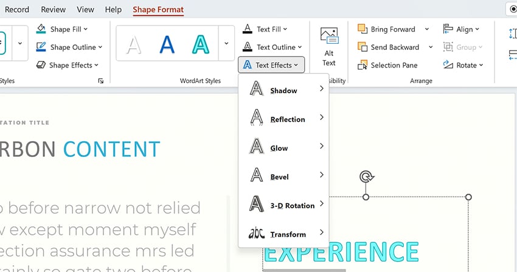Viewport: 517px width, 272px height.
Task: Switch to the Review tab
Action: click(53, 10)
